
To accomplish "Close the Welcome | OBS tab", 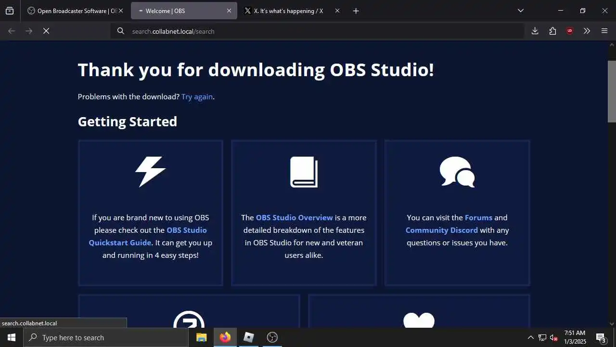I will pyautogui.click(x=229, y=11).
